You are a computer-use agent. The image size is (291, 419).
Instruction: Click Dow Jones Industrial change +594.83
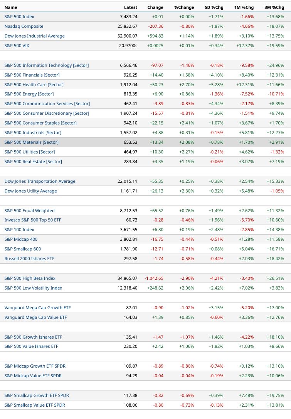(x=155, y=36)
